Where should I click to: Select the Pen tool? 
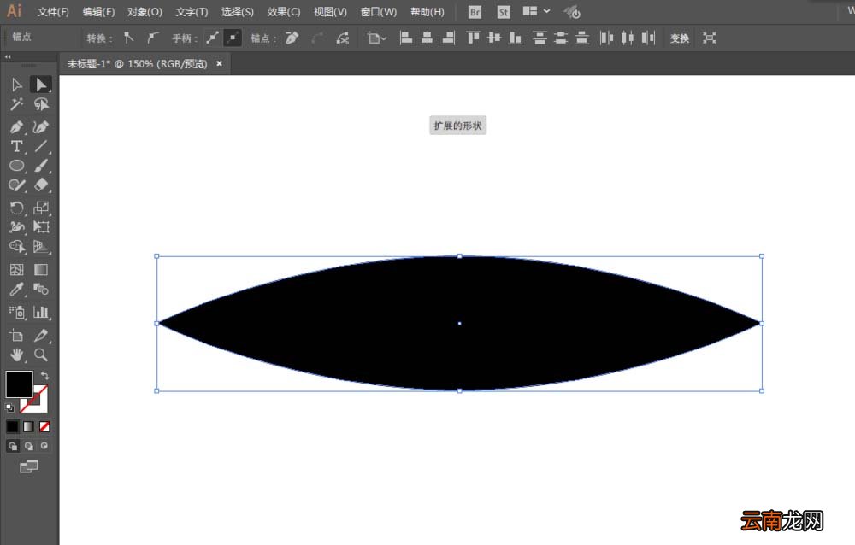(17, 127)
